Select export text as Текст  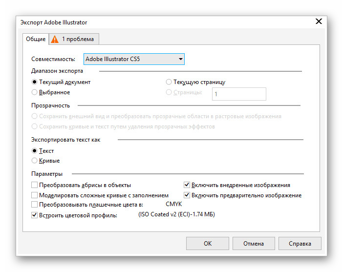point(34,151)
